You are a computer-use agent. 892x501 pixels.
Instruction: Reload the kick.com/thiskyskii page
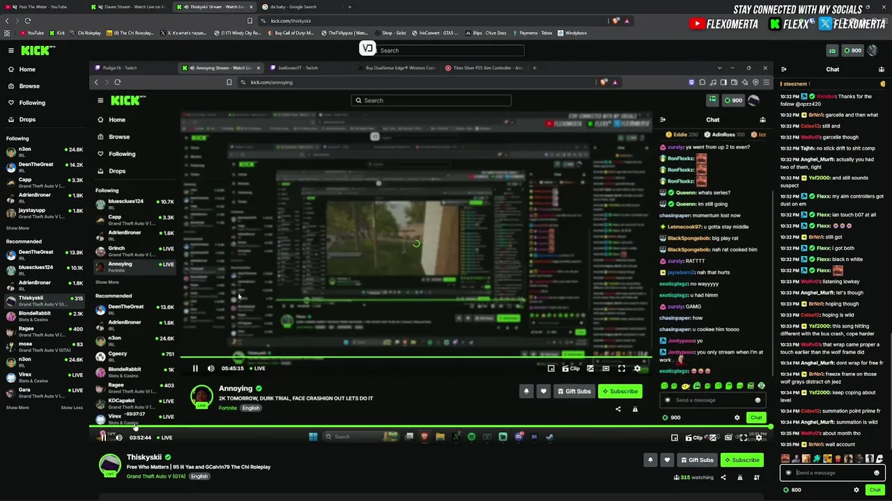coord(28,21)
